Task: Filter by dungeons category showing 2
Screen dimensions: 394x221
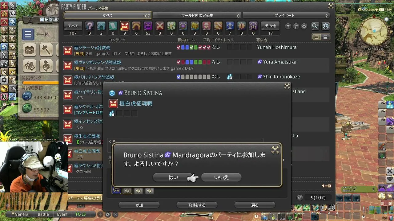Action: click(101, 26)
